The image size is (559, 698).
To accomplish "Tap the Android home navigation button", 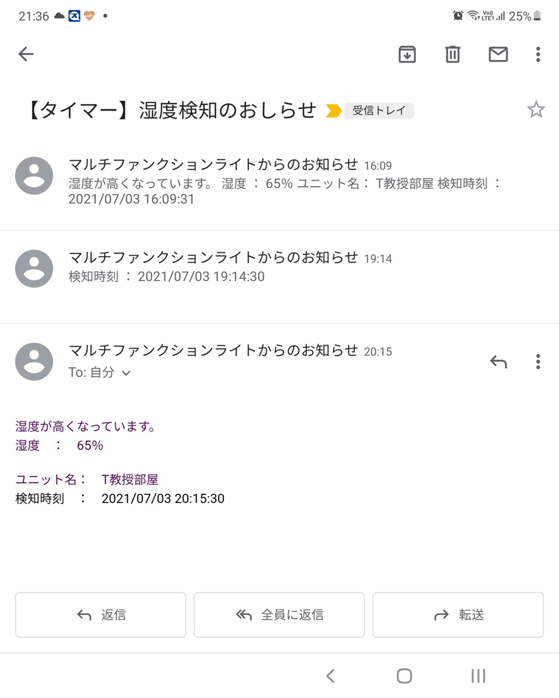I will [404, 675].
